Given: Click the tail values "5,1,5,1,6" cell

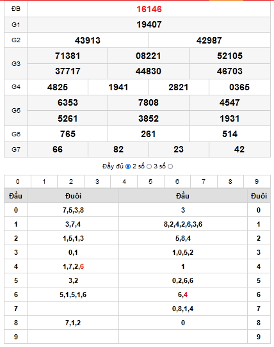Looking at the screenshot, I should [x=73, y=295].
